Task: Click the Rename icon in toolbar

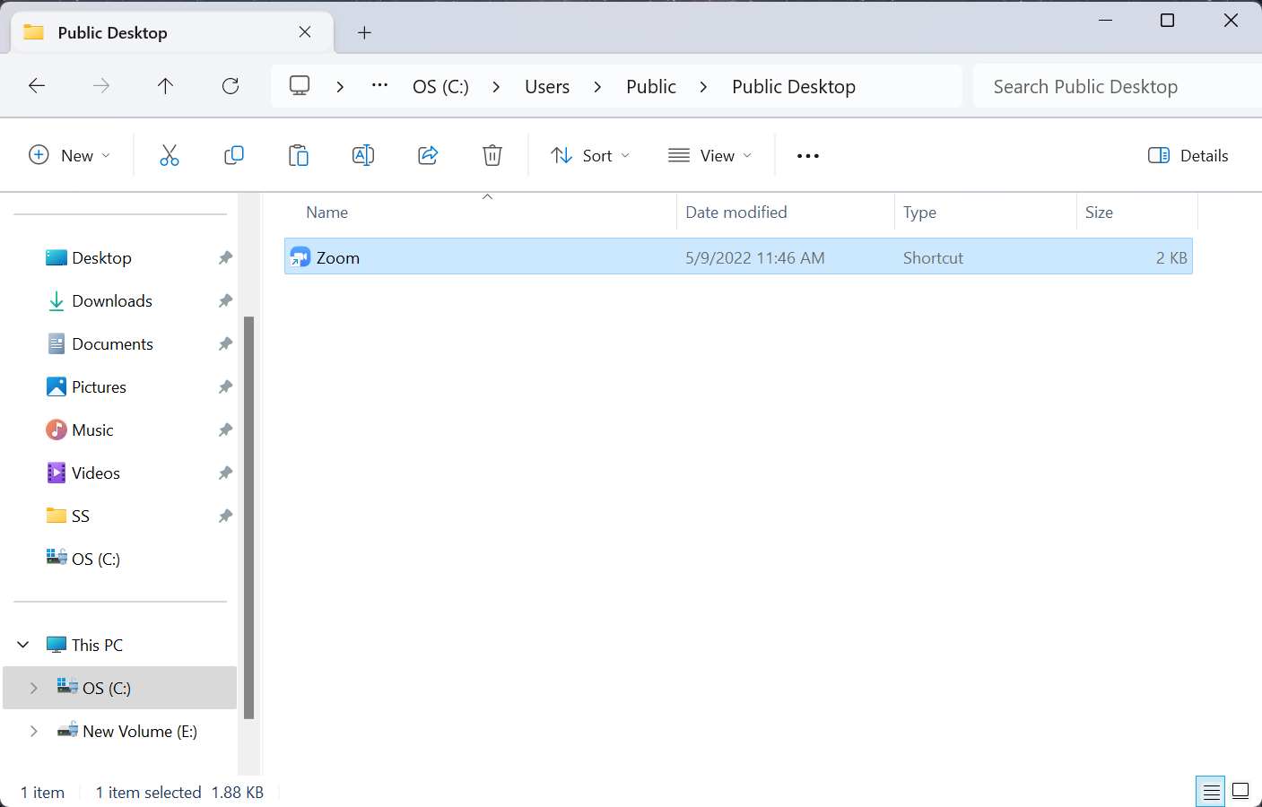Action: (363, 155)
